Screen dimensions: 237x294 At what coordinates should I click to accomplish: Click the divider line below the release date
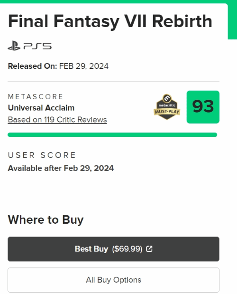[114, 81]
